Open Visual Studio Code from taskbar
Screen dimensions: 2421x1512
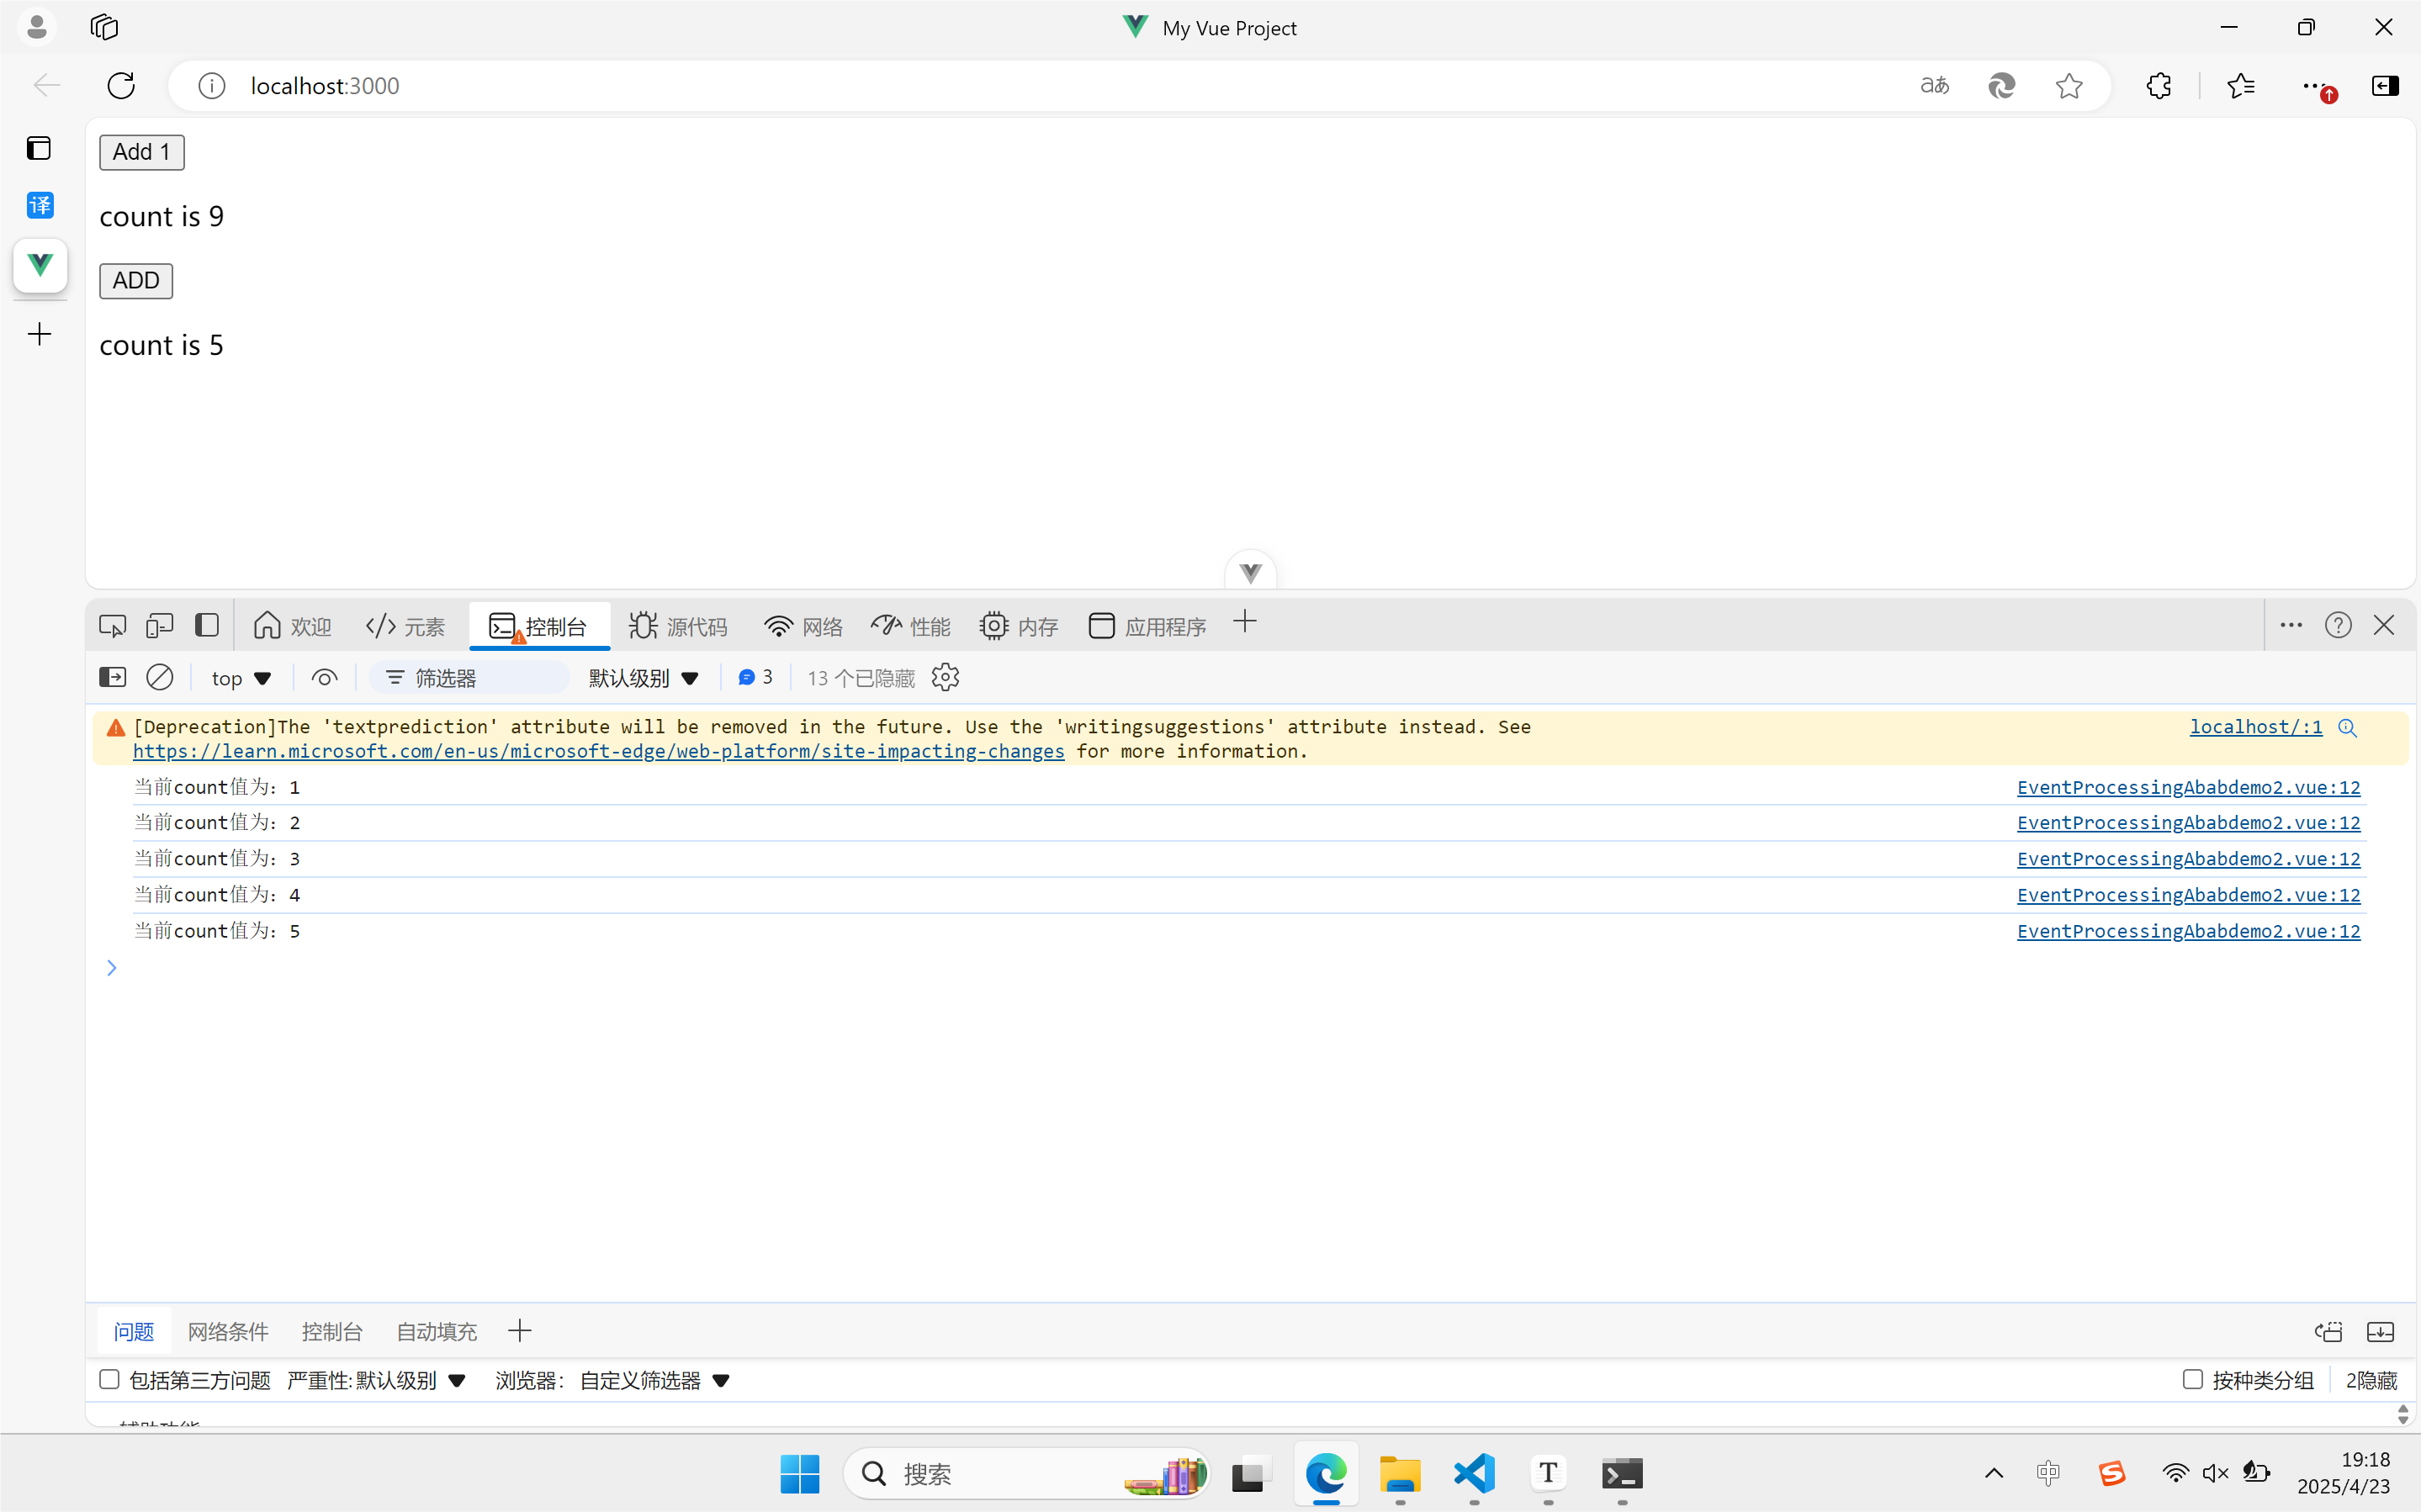[x=1474, y=1474]
